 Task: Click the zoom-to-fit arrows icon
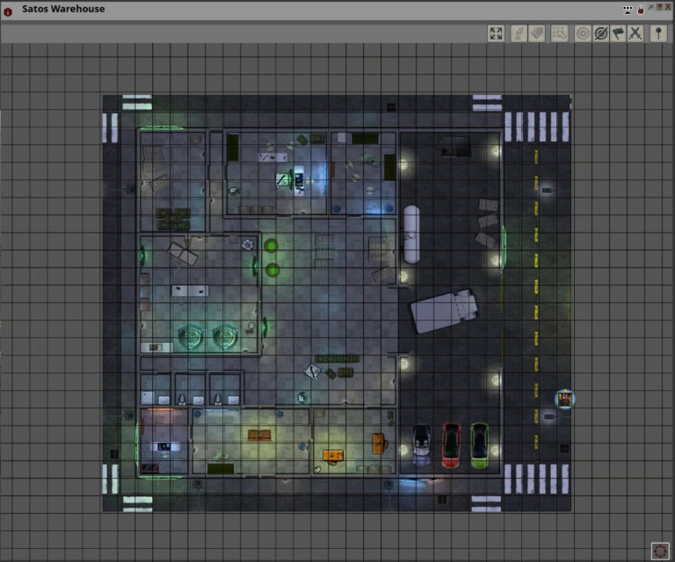coord(496,33)
